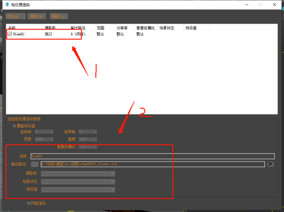This screenshot has height=212, width=284.
Task: Click the 宽度 spinner arrows
Action: click(x=52, y=139)
